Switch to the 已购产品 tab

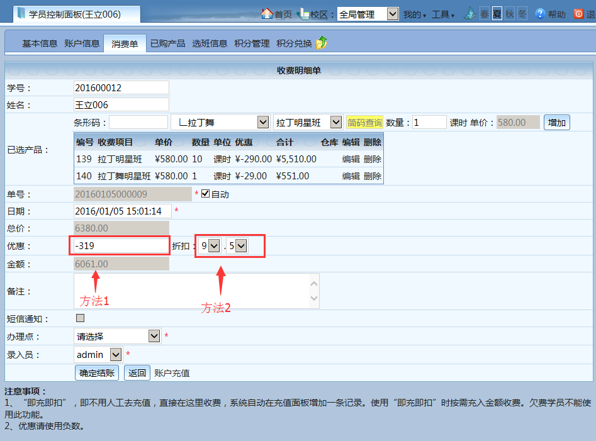click(x=167, y=43)
